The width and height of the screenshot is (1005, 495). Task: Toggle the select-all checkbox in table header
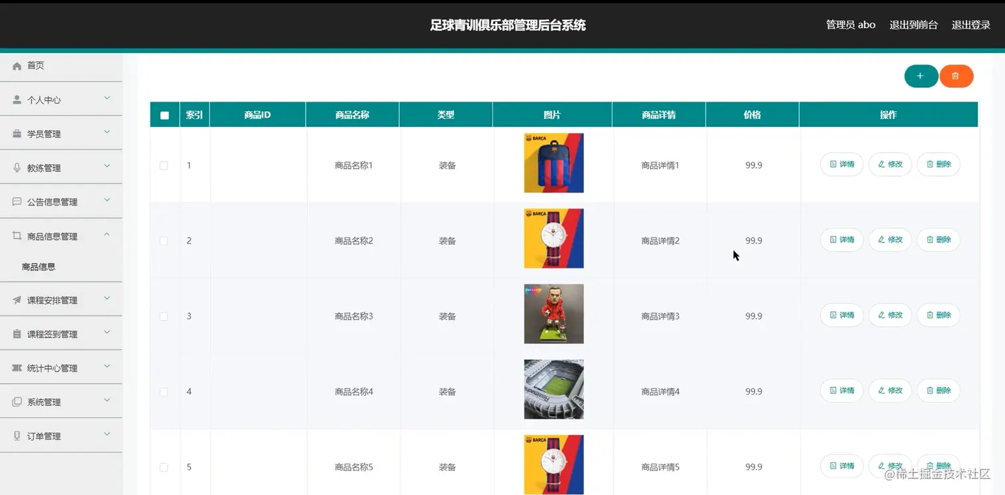(165, 115)
